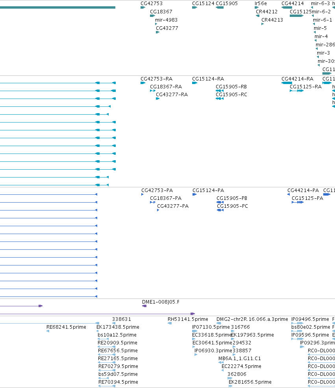Image resolution: width=335 pixels, height=388 pixels.
Task: Click the EK197963.5prime EST label
Action: 252,335
